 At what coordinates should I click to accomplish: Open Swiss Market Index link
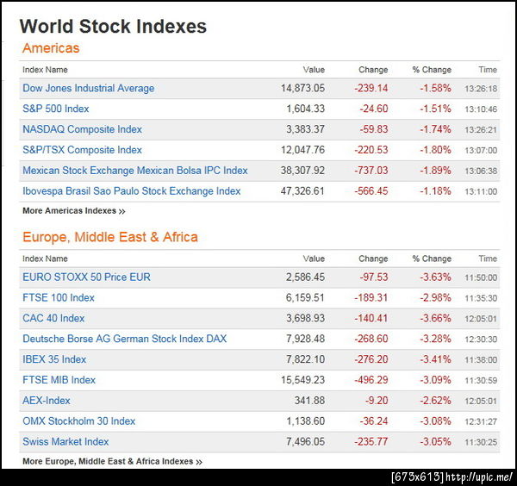tap(65, 442)
